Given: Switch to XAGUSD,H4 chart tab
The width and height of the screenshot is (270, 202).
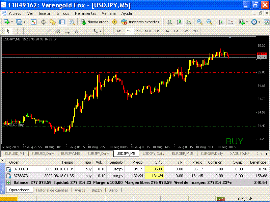Looking at the screenshot, I should [240, 154].
